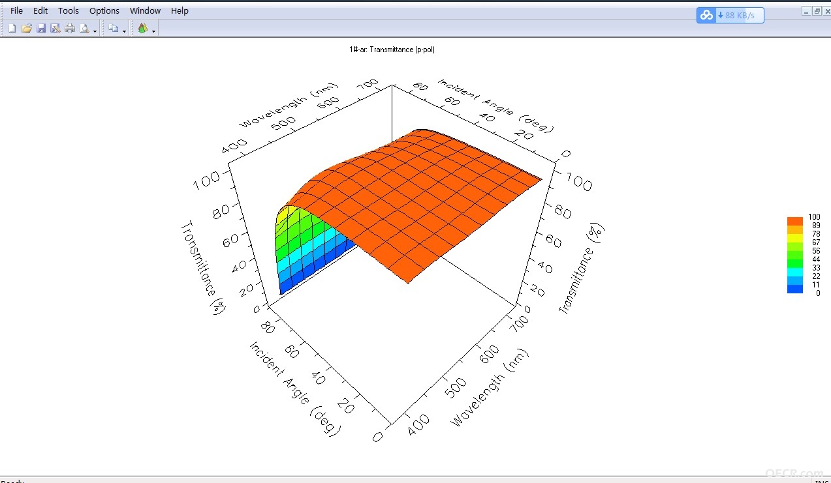Screen dimensions: 831x483
Task: Click the cloud download speed widget
Action: [x=730, y=16]
